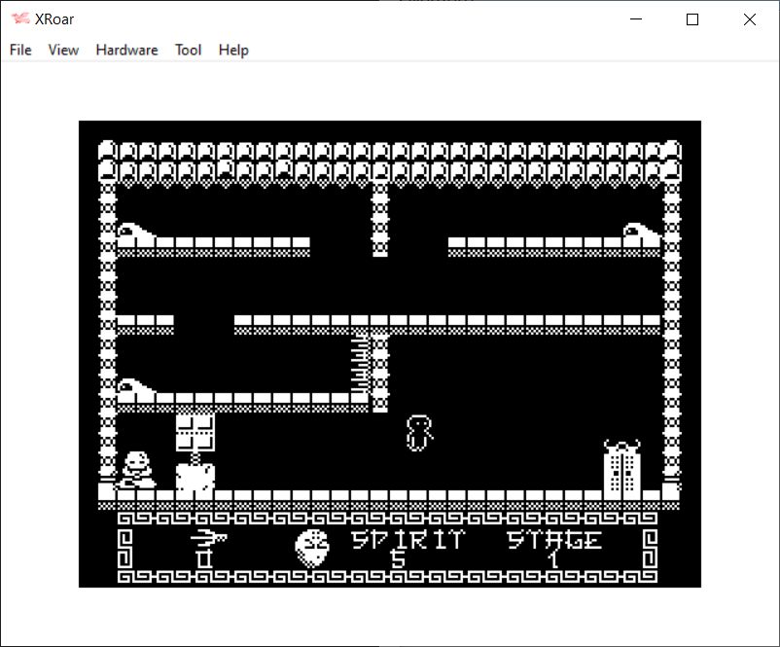Image resolution: width=780 pixels, height=647 pixels.
Task: Click the round mask face icon in HUD
Action: coord(311,547)
